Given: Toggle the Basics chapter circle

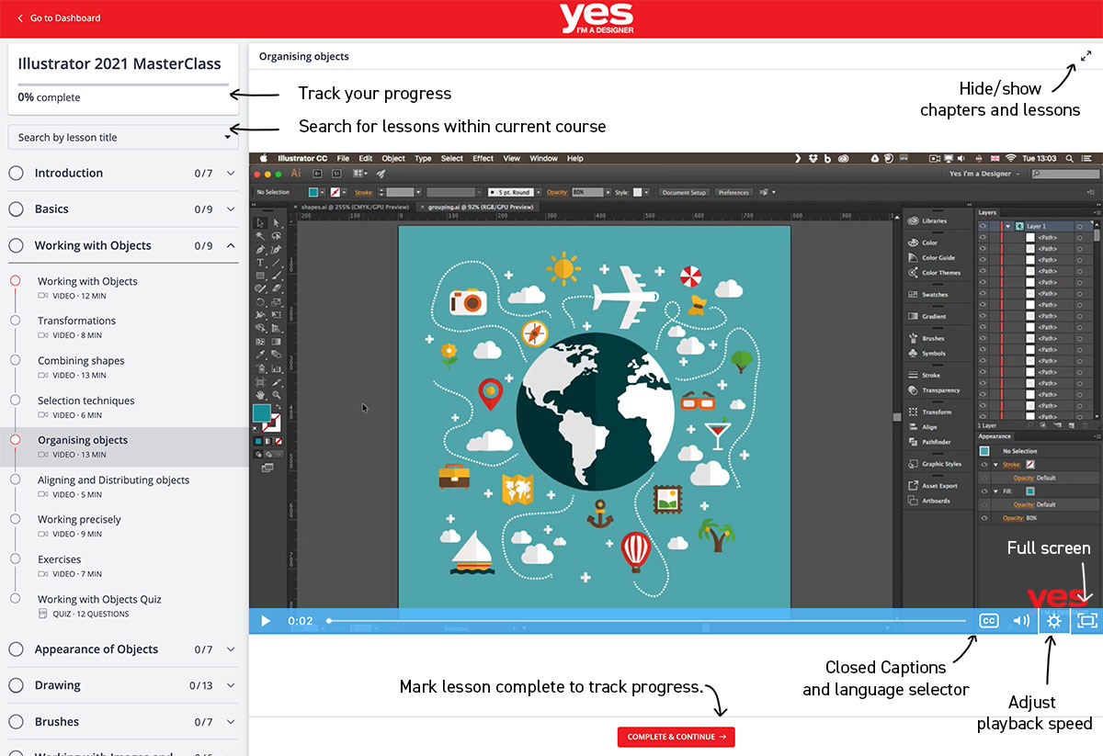Looking at the screenshot, I should 16,209.
